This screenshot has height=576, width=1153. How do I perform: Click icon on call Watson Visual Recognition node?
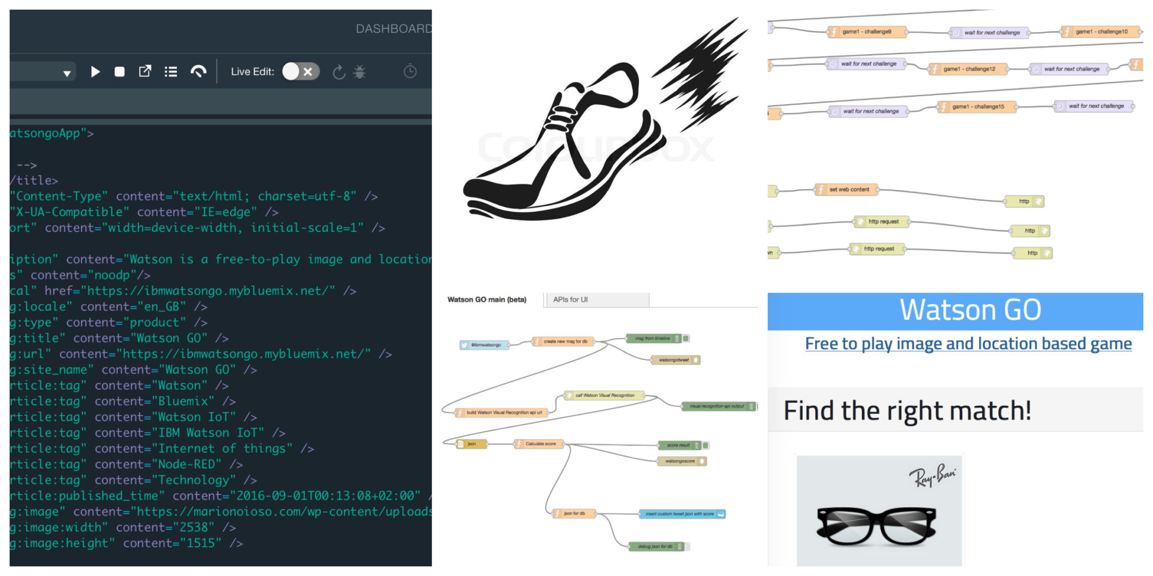[x=569, y=395]
